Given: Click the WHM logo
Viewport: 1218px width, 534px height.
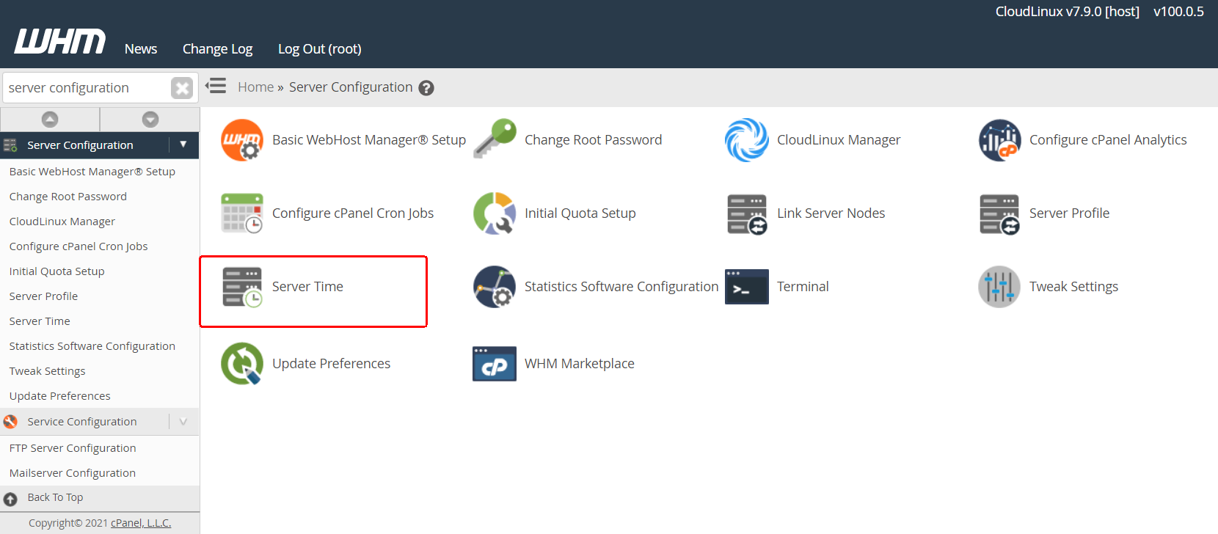Looking at the screenshot, I should click(60, 42).
